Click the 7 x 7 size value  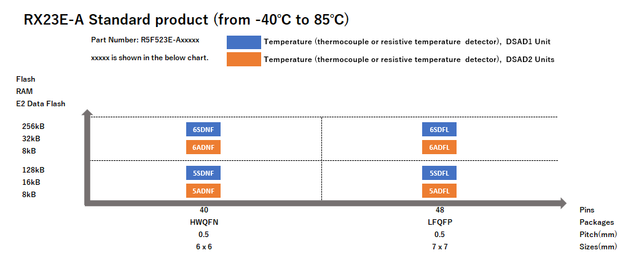[x=440, y=247]
